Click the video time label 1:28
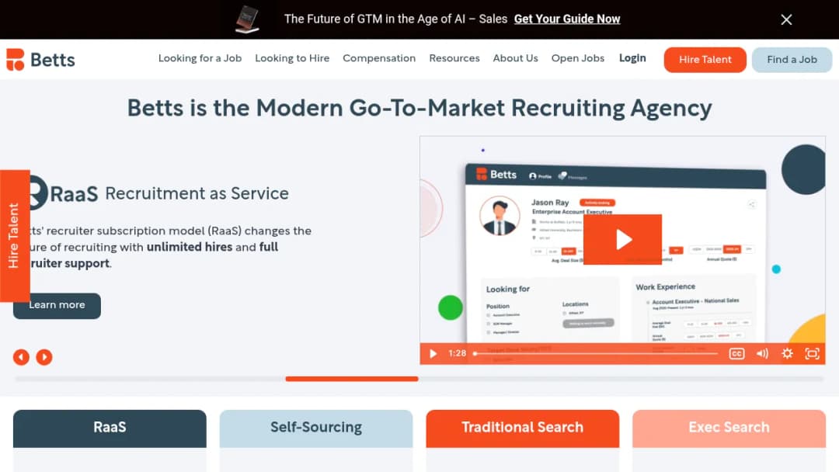 click(x=458, y=353)
